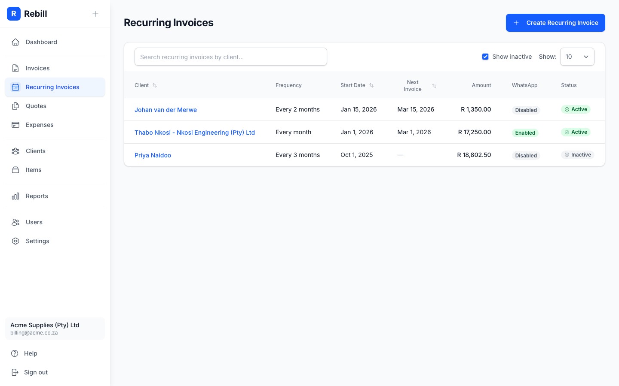Open Quotes using the pages icon
The width and height of the screenshot is (619, 386).
click(x=15, y=106)
